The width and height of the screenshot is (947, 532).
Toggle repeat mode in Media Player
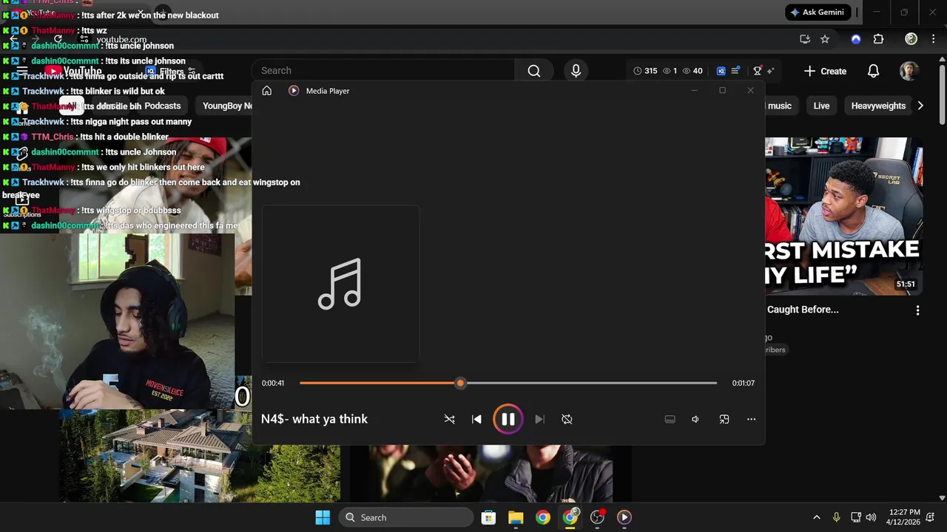[567, 419]
